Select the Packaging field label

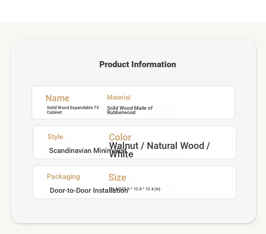(63, 177)
